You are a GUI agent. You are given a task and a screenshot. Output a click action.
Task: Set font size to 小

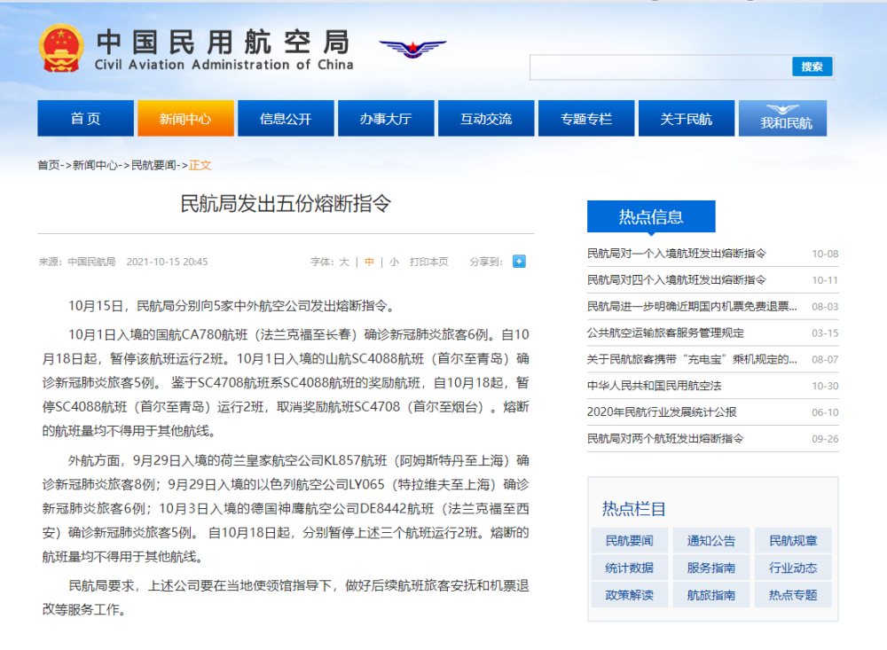point(394,262)
